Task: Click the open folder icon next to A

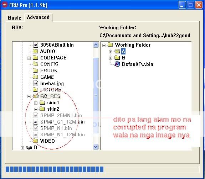Action: click(x=117, y=51)
